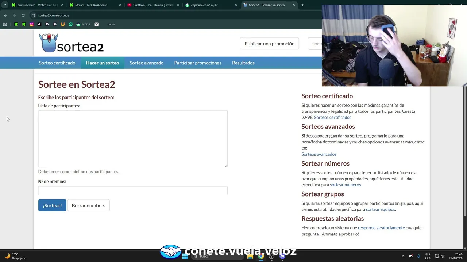Open the volume speaker tray icon
The image size is (467, 262).
tap(443, 256)
